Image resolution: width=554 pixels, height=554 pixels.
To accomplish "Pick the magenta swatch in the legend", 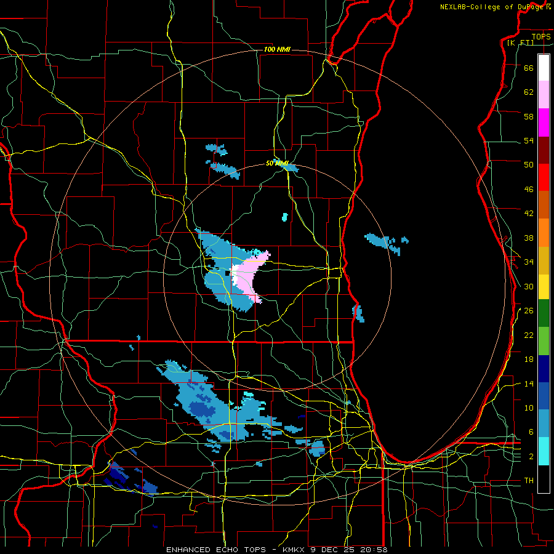I will pyautogui.click(x=544, y=122).
